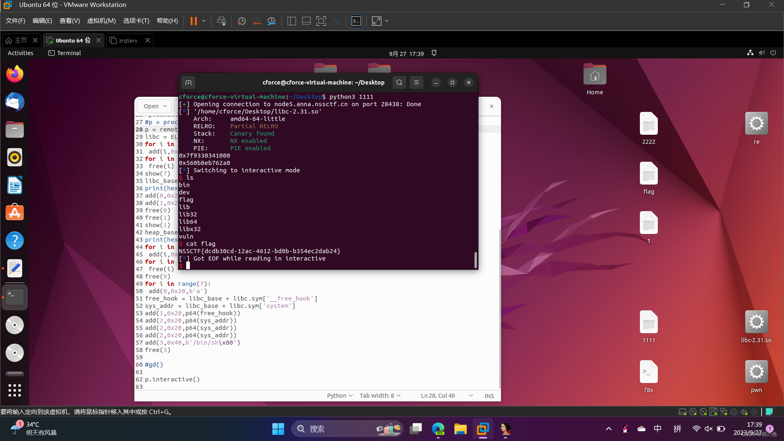Click Send Ctrl+Alt+Del toolbar icon
Image resolution: width=784 pixels, height=441 pixels.
click(221, 21)
